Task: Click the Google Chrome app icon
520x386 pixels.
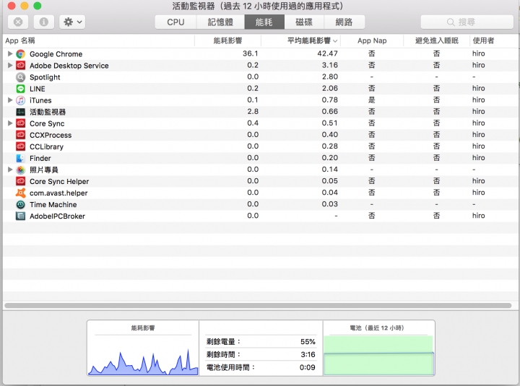Action: pyautogui.click(x=20, y=54)
